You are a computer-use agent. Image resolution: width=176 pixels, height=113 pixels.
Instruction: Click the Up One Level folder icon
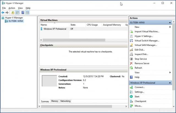pos(13,13)
